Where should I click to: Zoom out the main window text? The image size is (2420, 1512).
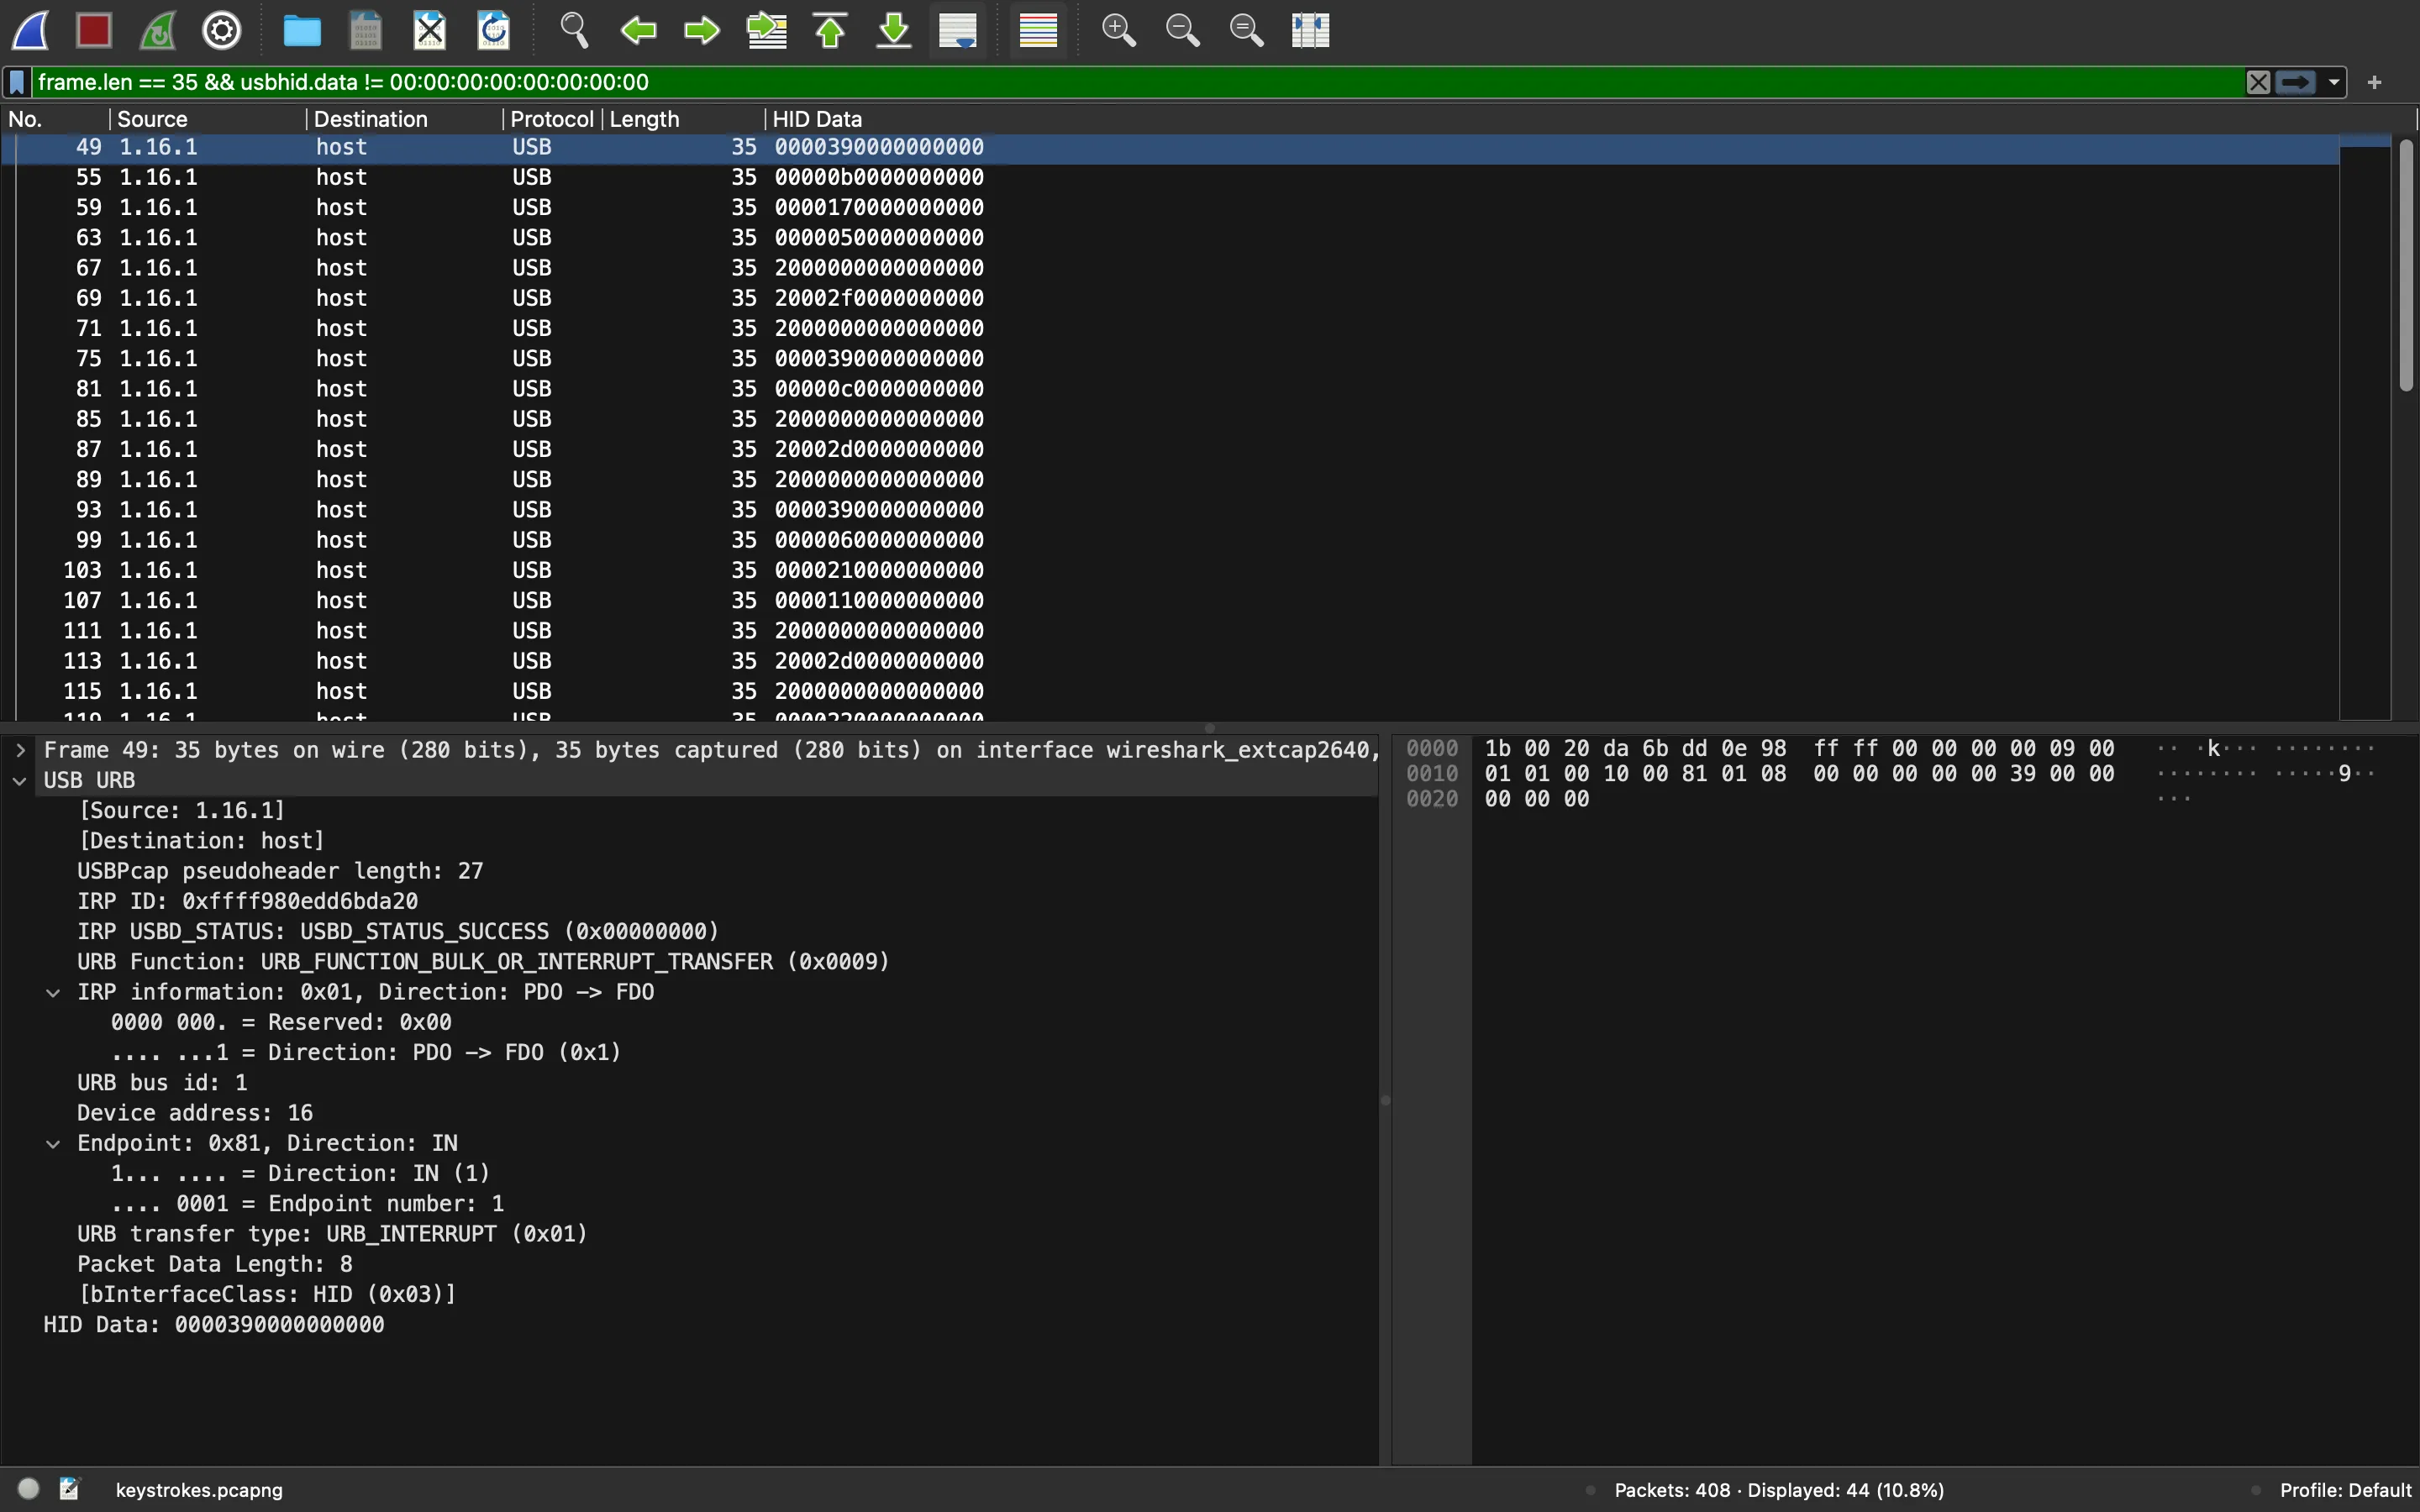pos(1182,30)
